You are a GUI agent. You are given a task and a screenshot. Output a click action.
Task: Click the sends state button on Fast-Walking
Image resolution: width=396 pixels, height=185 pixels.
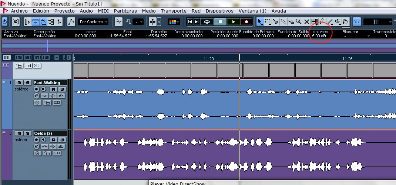coord(61,96)
